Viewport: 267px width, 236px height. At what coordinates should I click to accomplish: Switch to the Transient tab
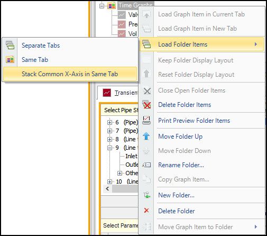(121, 93)
